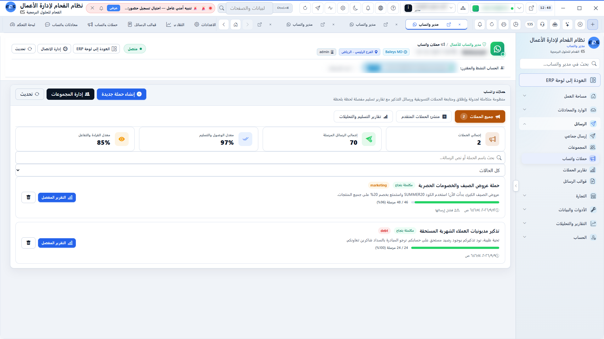Click debt reminder campaign progress bar
The width and height of the screenshot is (604, 339).
[455, 248]
